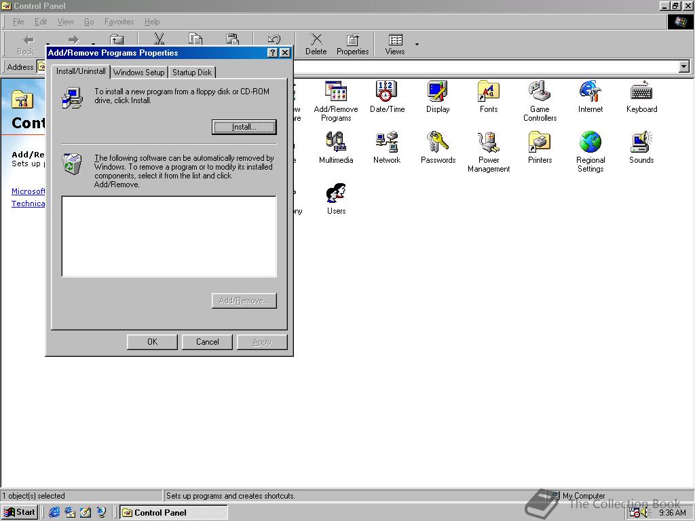Switch to the Windows Setup tab
The width and height of the screenshot is (695, 521).
click(x=138, y=72)
